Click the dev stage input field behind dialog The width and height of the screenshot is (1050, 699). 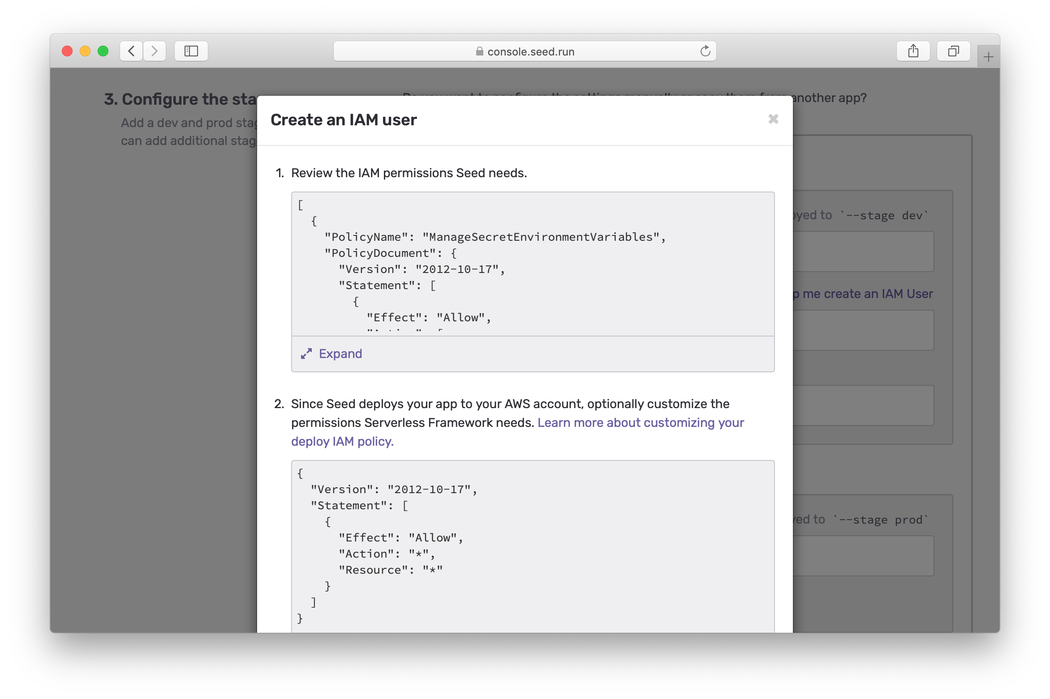[863, 251]
